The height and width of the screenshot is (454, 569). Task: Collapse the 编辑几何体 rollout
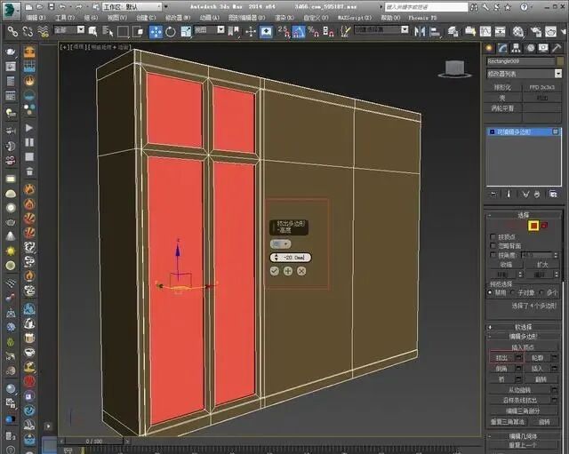[x=524, y=436]
